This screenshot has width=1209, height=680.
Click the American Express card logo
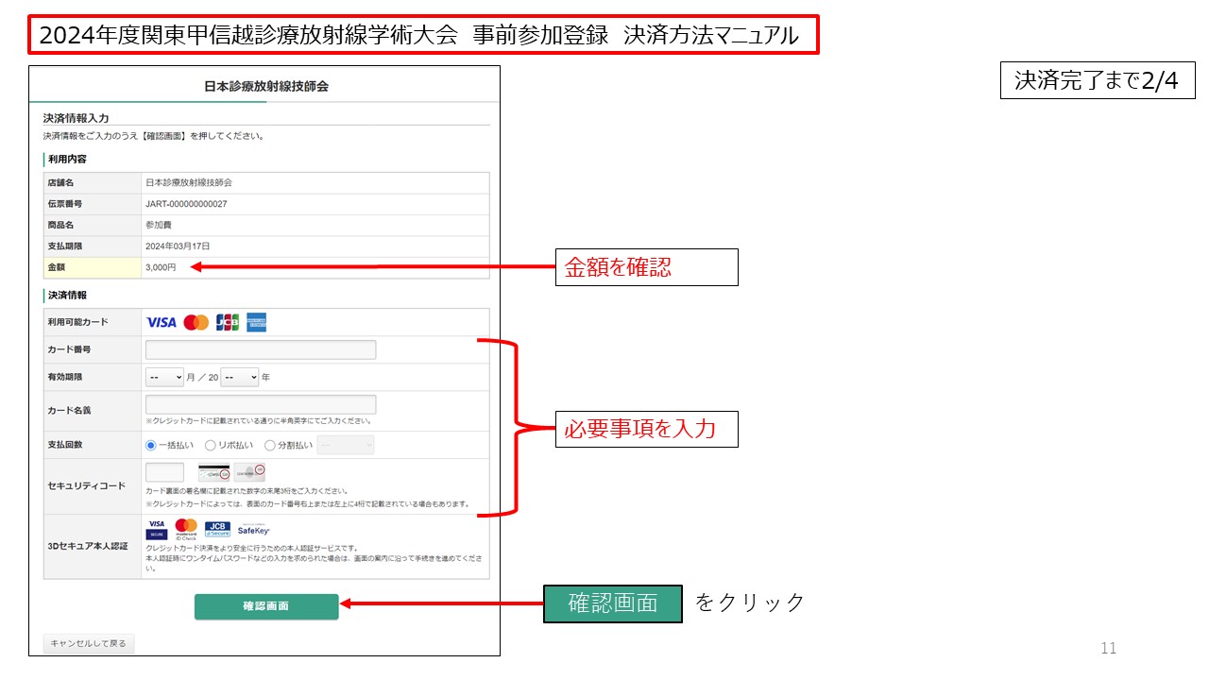coord(257,323)
